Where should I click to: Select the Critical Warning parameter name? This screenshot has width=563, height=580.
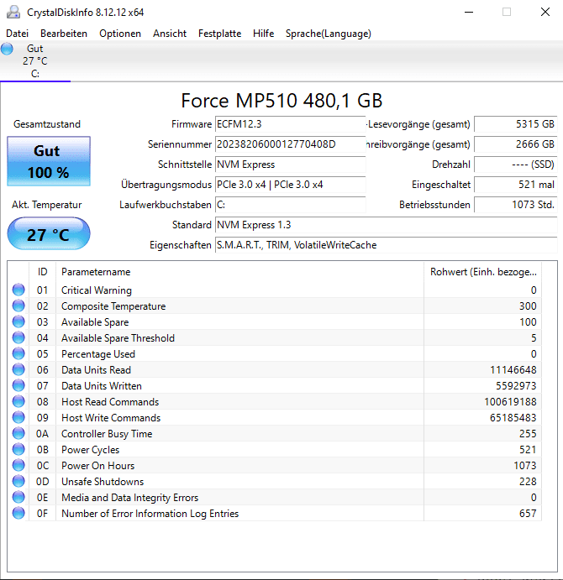[97, 290]
